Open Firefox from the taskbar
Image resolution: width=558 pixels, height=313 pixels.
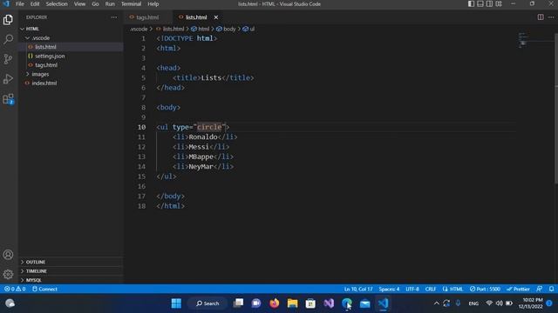click(x=275, y=303)
